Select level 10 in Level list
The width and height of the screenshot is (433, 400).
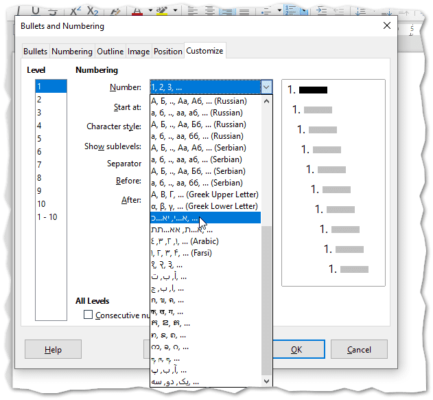tap(51, 204)
